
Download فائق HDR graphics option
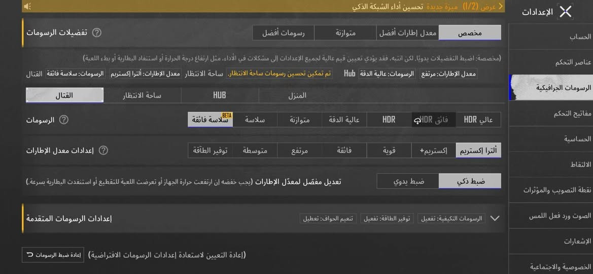(x=433, y=120)
